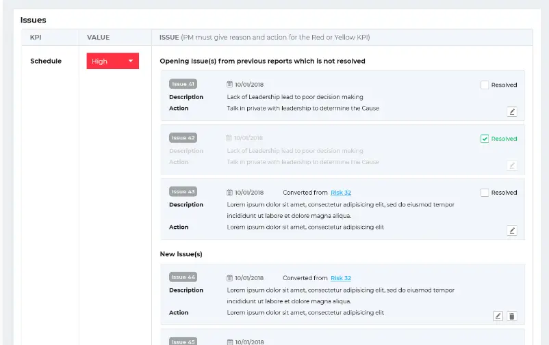Click the faded edit icon on Issue 42
Viewport: 549px width, 345px height.
coord(512,165)
